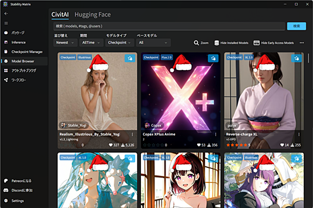Open options menu on Copax XPlus Anime card
This screenshot has height=208, width=313.
tap(216, 134)
